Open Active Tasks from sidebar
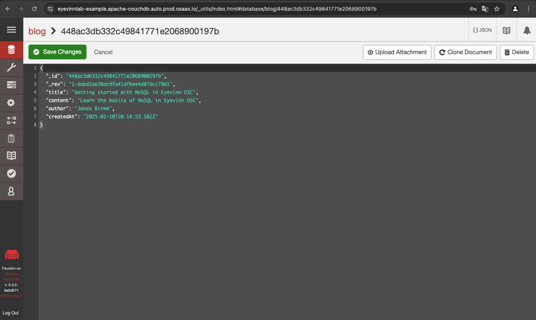 click(11, 85)
